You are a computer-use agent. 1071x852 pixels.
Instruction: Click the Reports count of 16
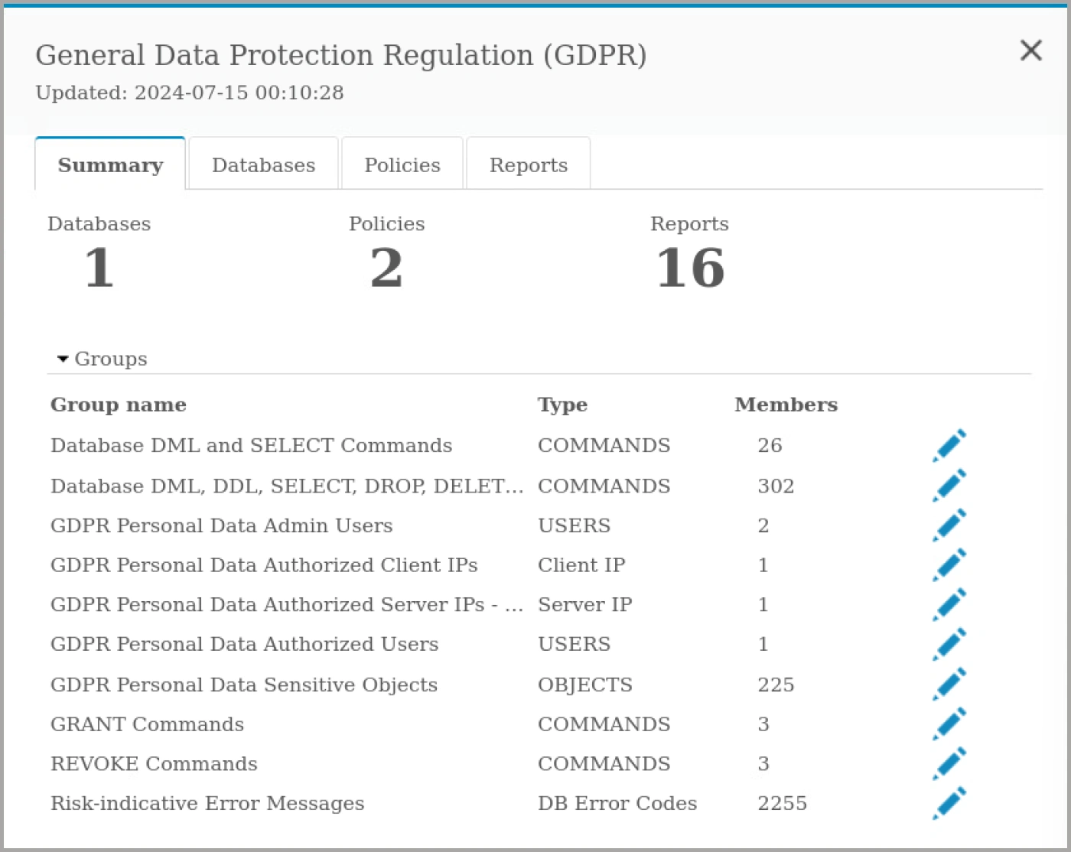691,268
